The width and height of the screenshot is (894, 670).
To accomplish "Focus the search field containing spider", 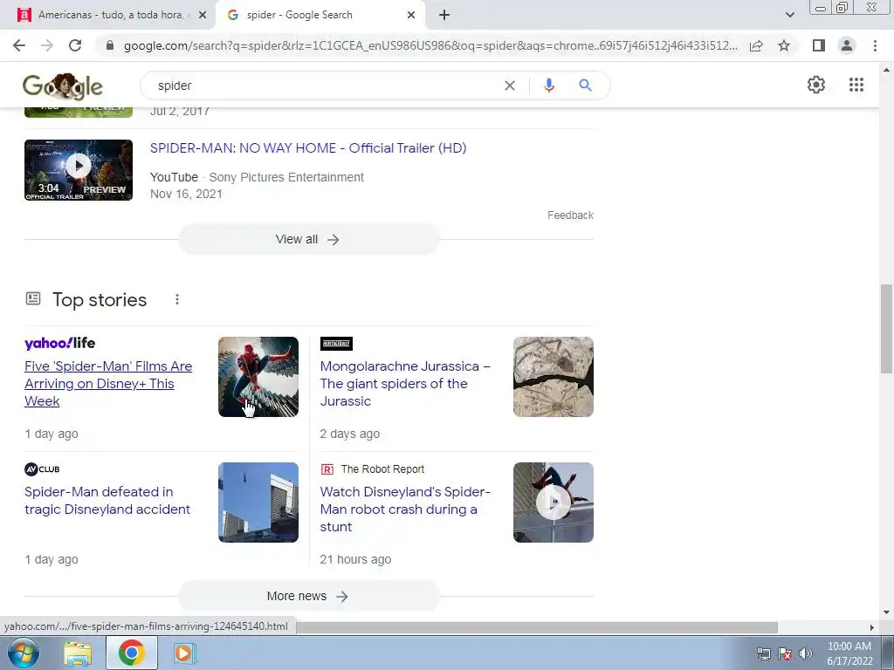I will point(325,85).
